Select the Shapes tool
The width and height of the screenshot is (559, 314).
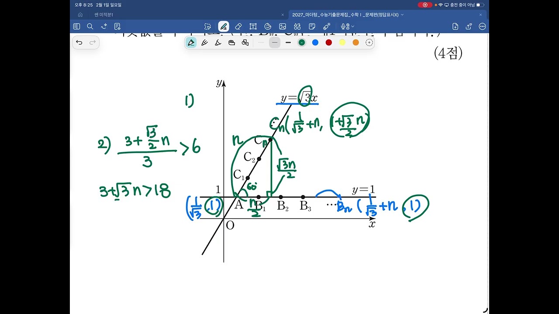(x=268, y=26)
